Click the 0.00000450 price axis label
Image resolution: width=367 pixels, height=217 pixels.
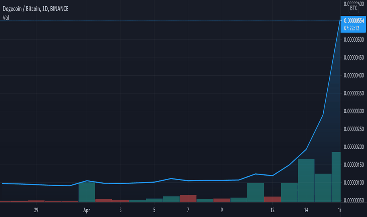pos(354,58)
